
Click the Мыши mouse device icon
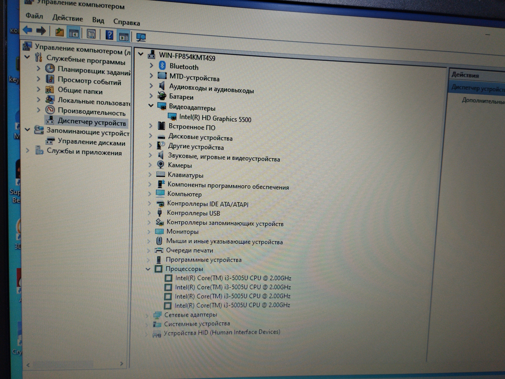click(x=159, y=241)
